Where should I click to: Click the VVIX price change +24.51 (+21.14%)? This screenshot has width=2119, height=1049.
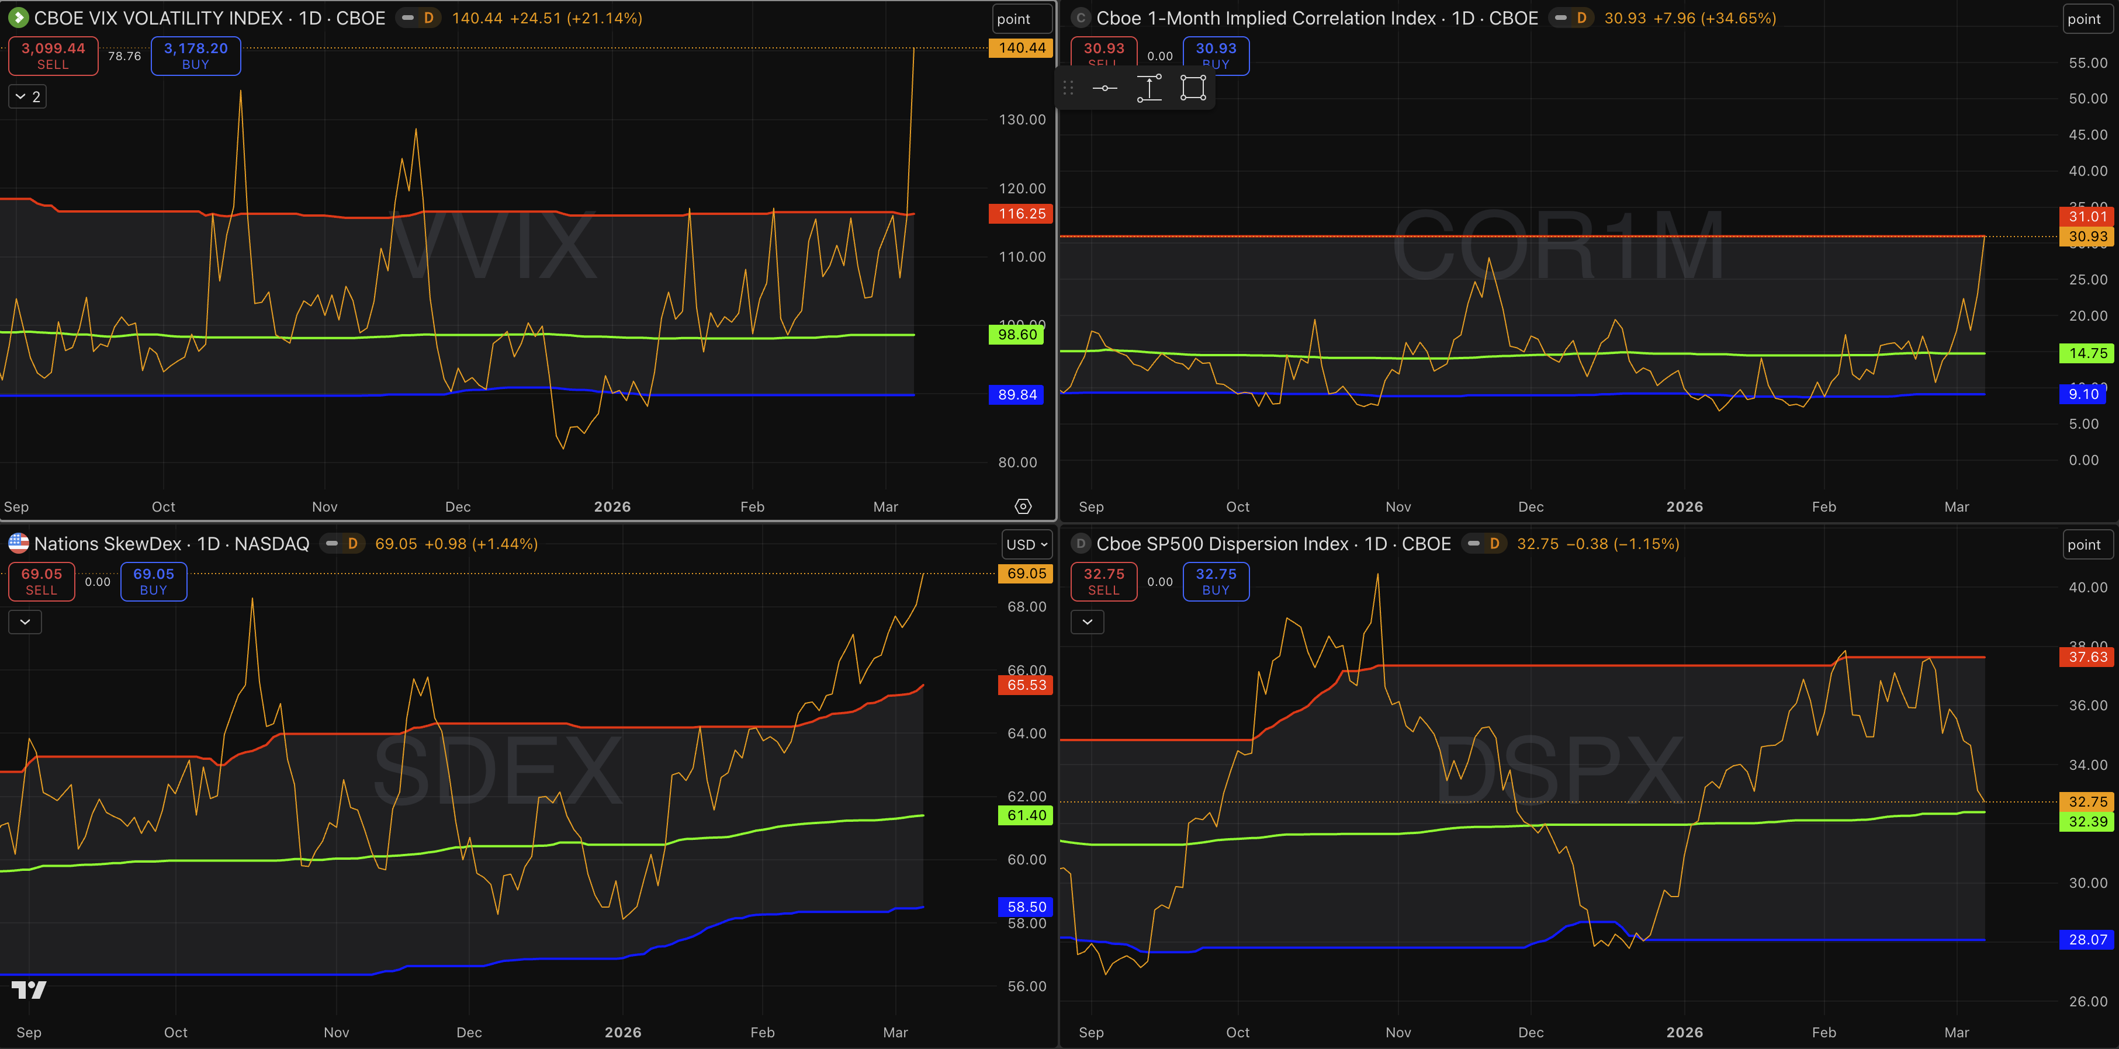point(576,18)
